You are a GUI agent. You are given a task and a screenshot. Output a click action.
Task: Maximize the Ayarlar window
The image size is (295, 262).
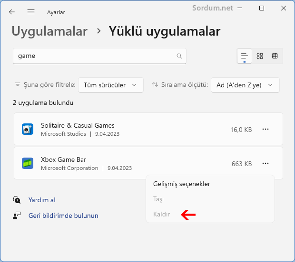(262, 8)
